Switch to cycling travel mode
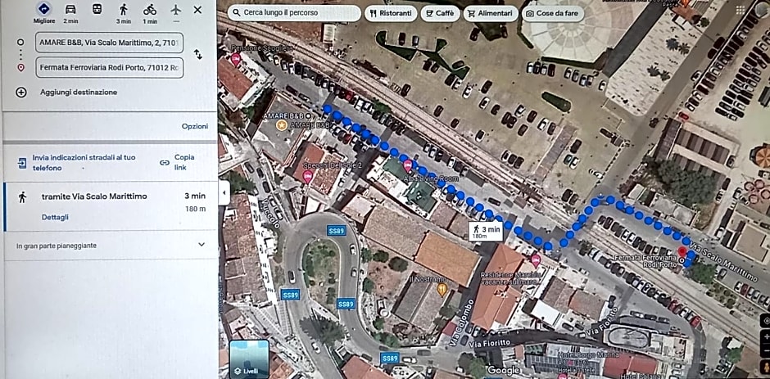 pyautogui.click(x=149, y=10)
